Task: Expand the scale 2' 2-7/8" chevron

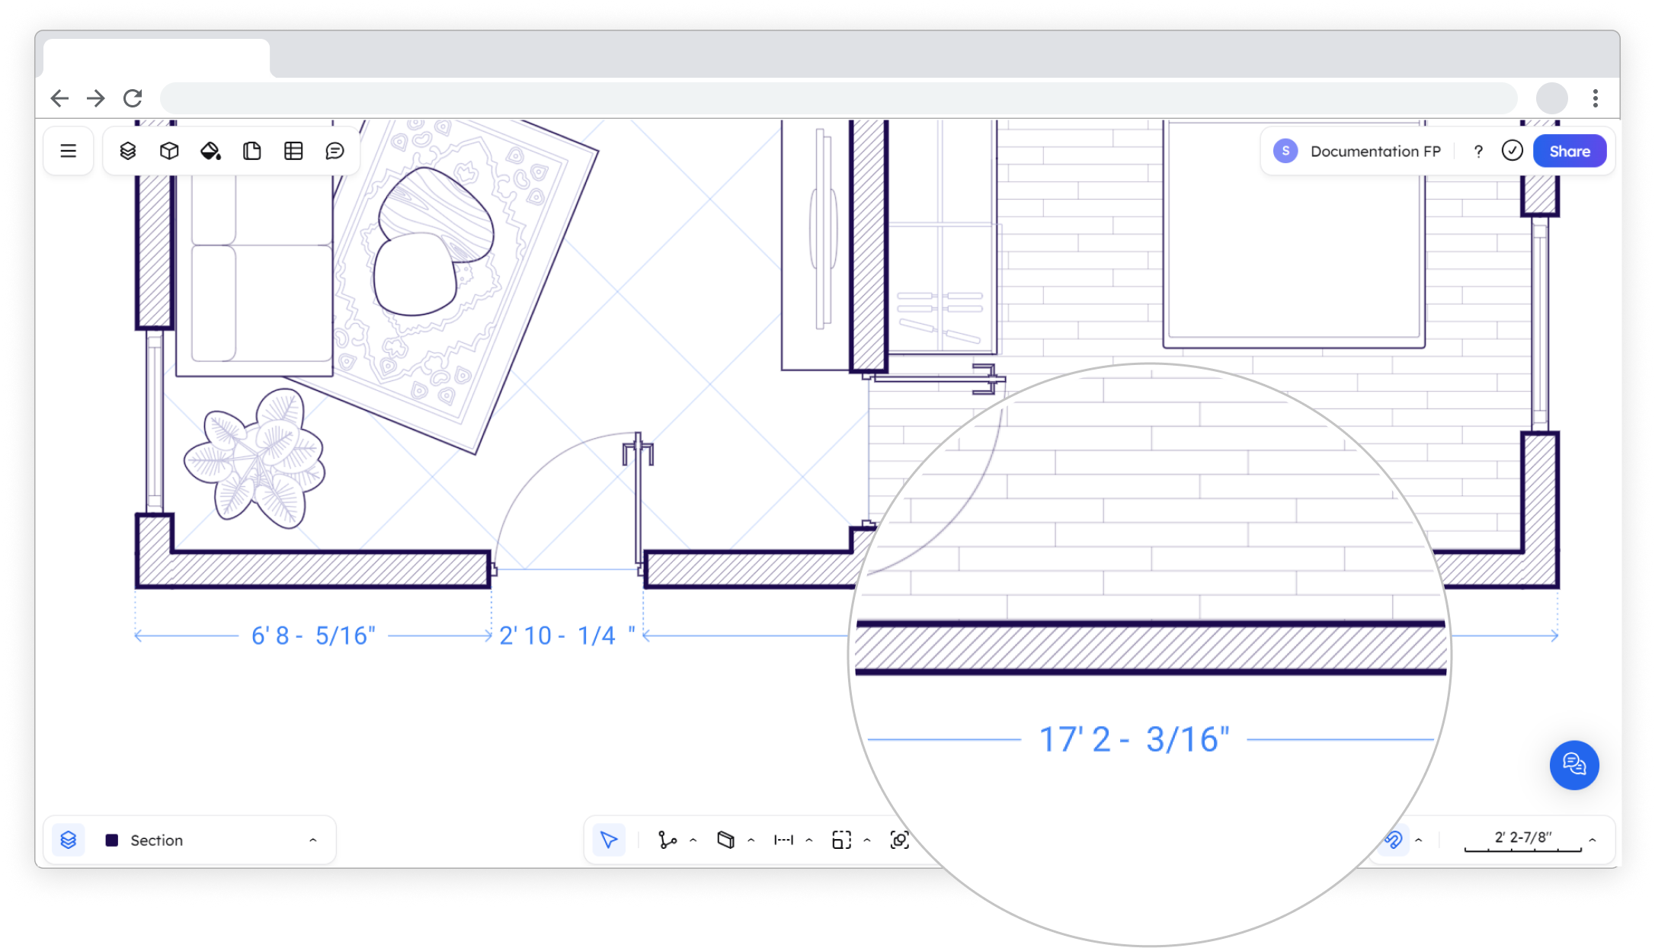Action: click(x=1592, y=840)
